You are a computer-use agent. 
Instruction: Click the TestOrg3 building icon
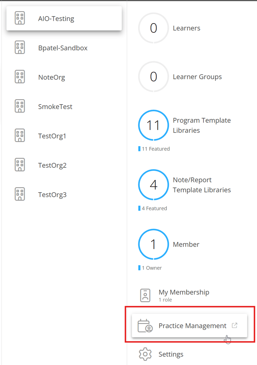[20, 195]
